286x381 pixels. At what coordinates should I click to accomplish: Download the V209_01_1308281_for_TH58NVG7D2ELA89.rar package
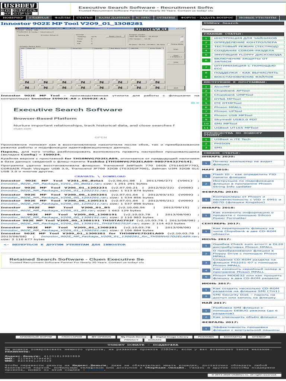(120, 236)
